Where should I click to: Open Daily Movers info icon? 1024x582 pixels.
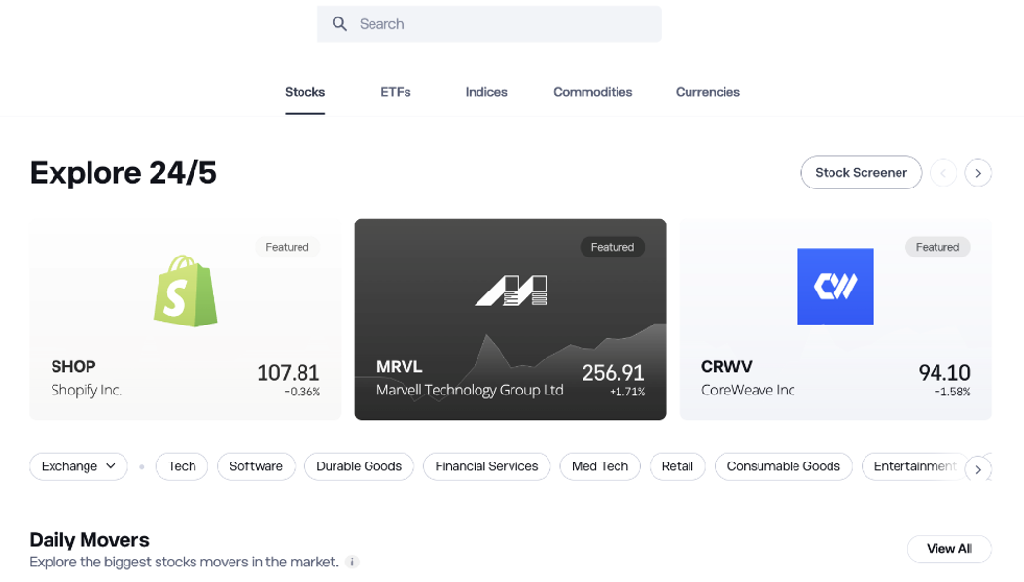pos(352,562)
